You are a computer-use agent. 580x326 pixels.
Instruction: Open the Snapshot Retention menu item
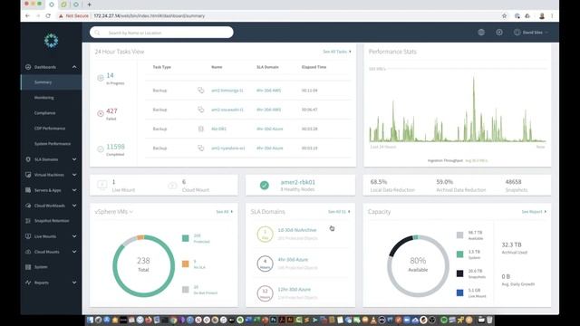click(x=52, y=221)
